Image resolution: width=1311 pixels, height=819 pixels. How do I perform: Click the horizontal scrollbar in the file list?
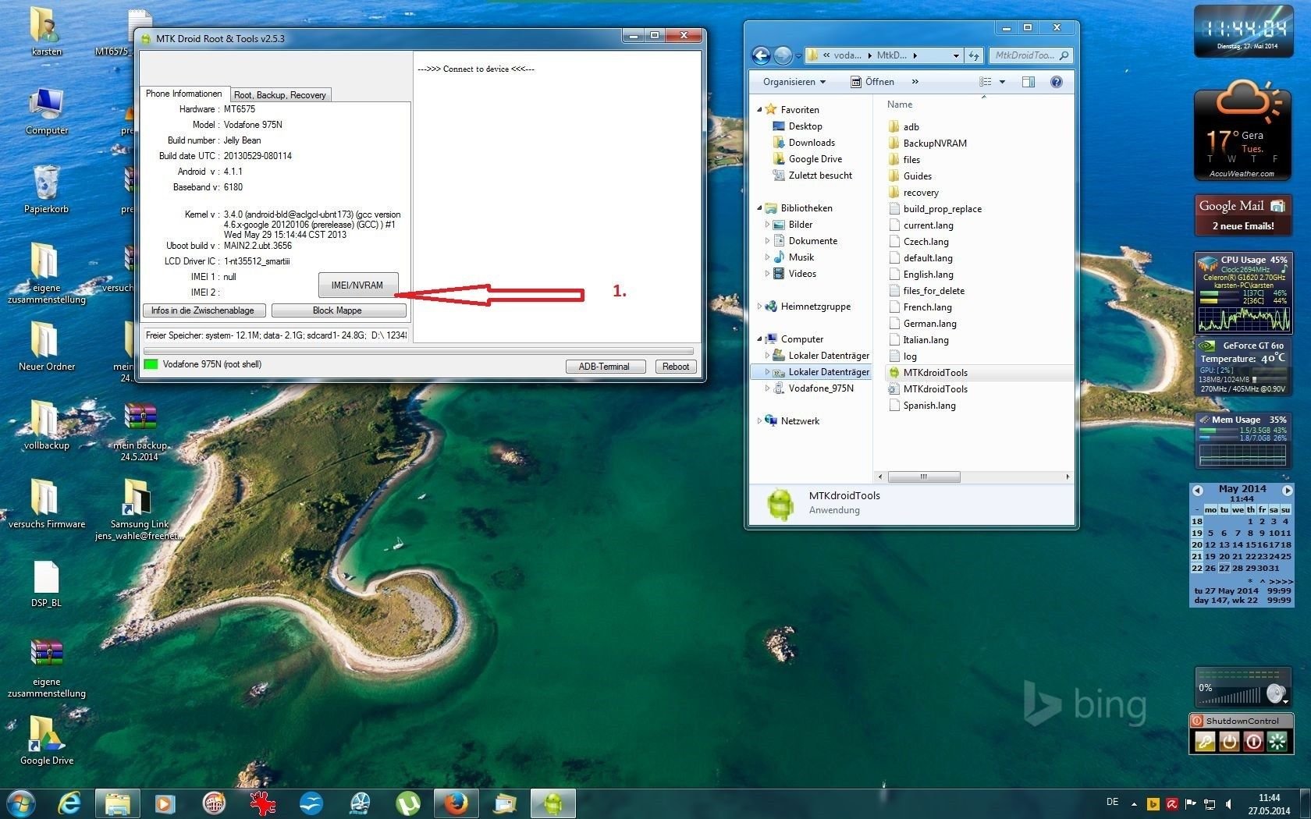point(924,477)
